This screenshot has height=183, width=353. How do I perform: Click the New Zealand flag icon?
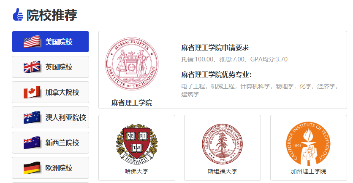coord(32,143)
